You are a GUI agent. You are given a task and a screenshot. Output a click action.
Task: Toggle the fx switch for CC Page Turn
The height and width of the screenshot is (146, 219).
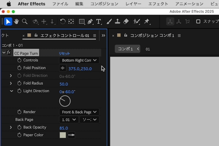pos(9,53)
